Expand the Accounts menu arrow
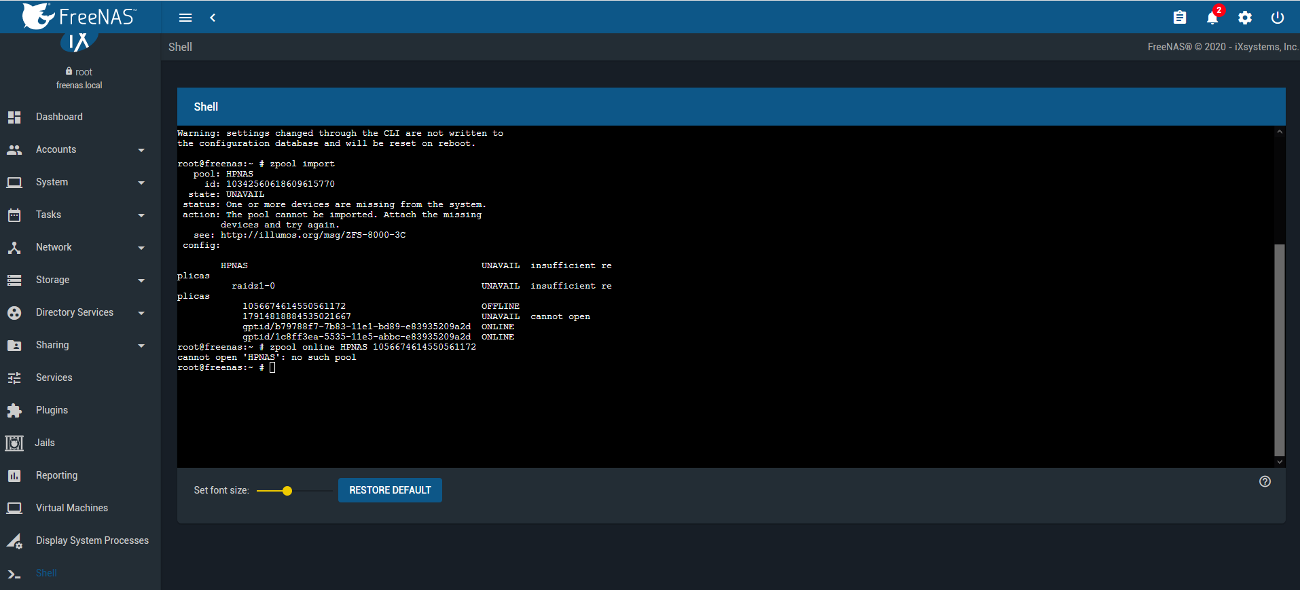Screen dimensions: 1300x590 (141, 150)
